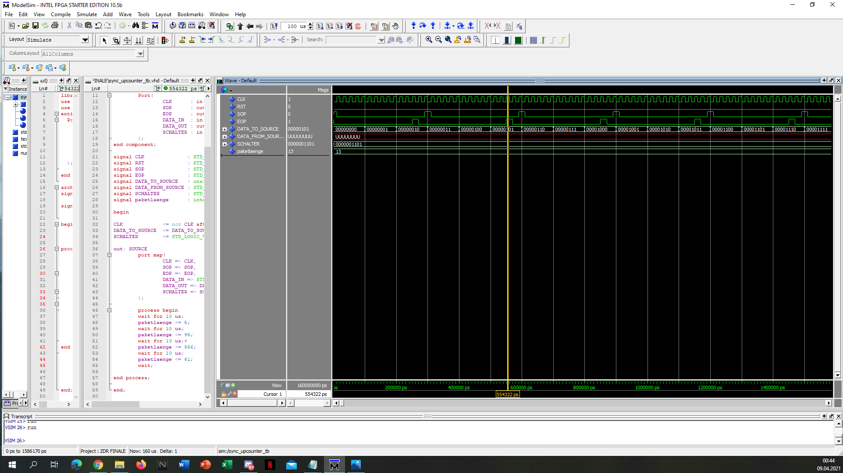Viewport: 843px width, 473px height.
Task: Open the Simulate menu
Action: point(87,14)
